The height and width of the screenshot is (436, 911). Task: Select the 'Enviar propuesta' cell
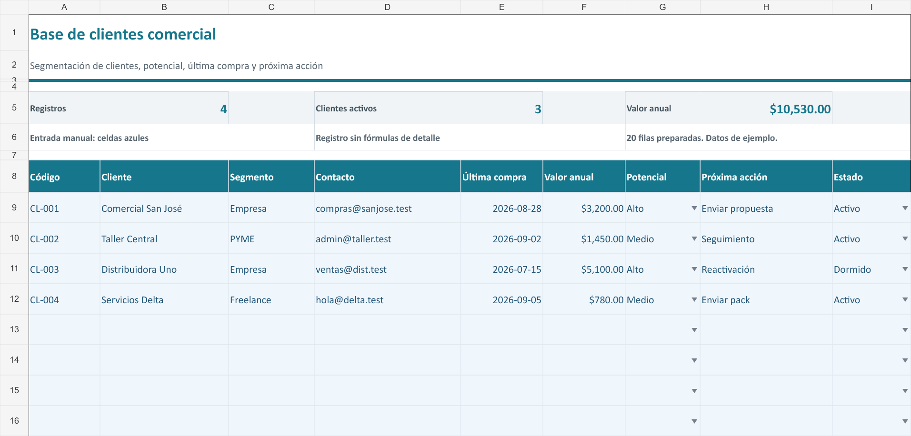coord(766,208)
